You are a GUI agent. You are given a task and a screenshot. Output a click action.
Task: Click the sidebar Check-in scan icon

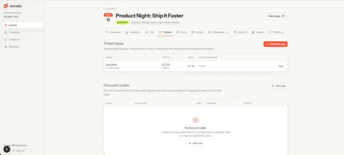click(6, 40)
